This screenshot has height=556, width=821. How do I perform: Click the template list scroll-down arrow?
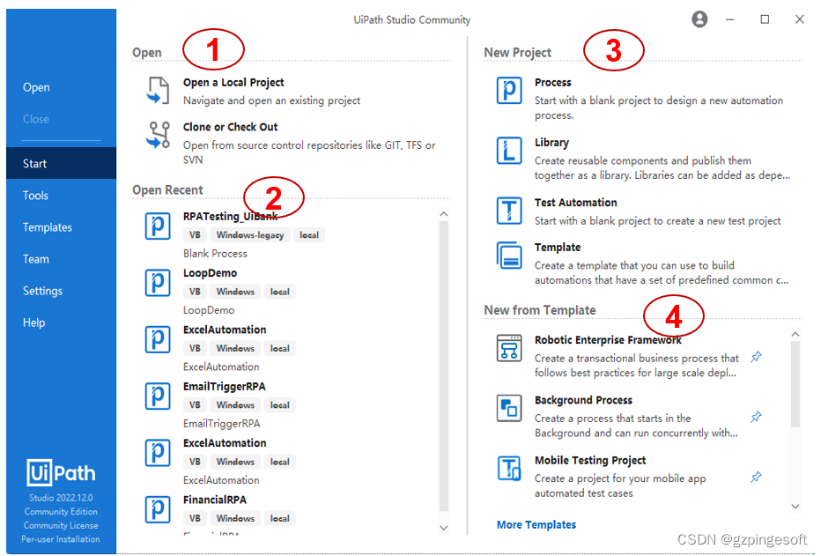coord(795,507)
